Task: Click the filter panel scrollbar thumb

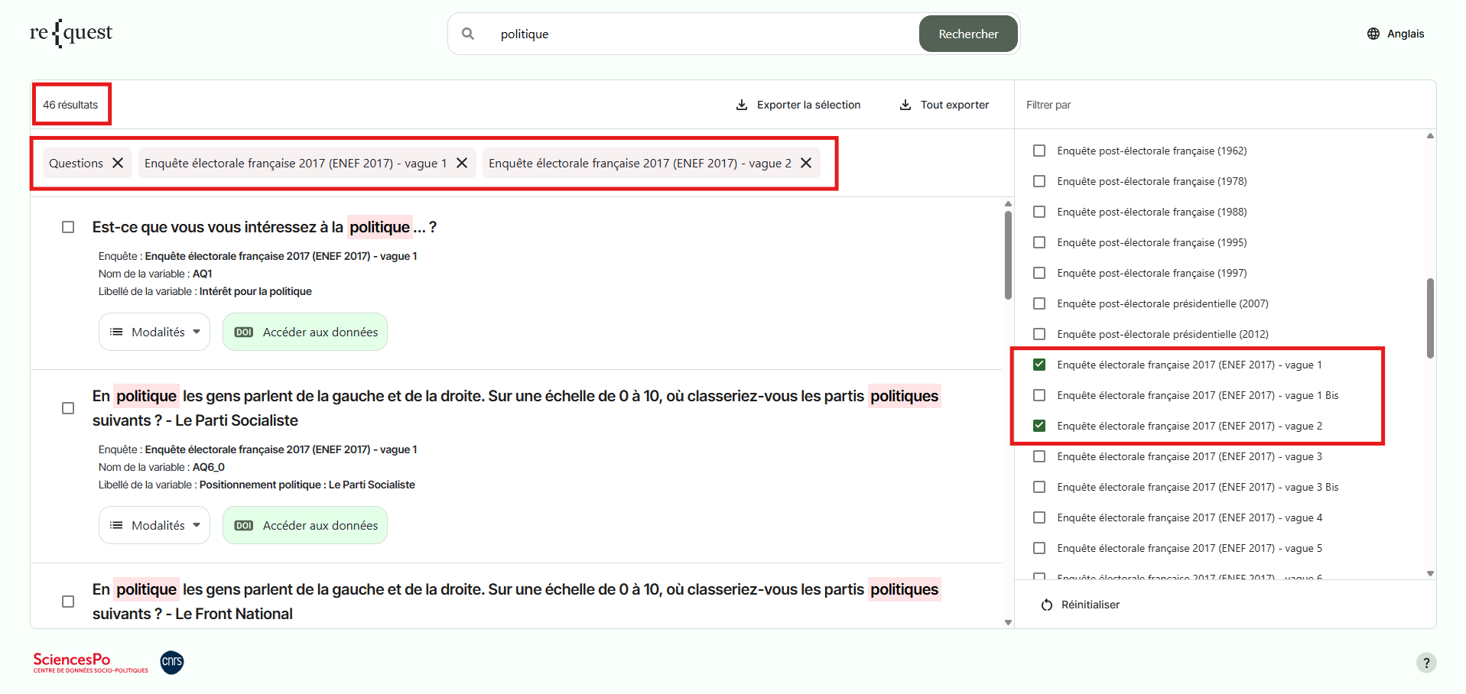Action: click(1430, 317)
